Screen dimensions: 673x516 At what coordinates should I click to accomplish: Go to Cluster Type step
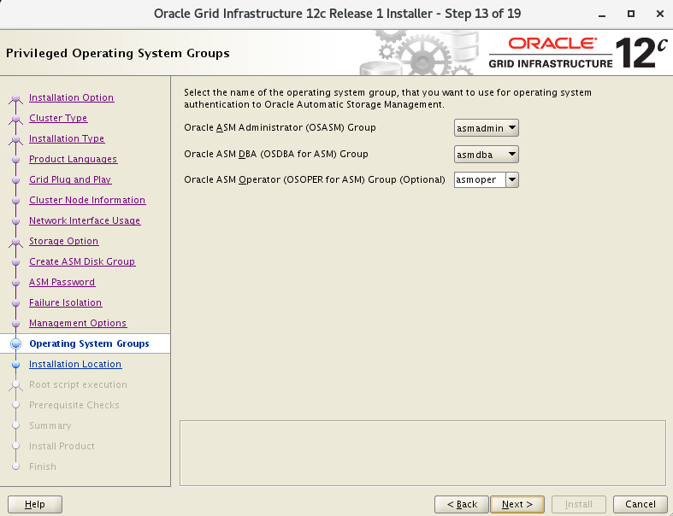pos(58,118)
